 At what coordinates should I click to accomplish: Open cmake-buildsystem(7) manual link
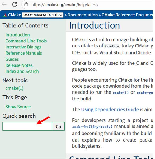coord(92,127)
